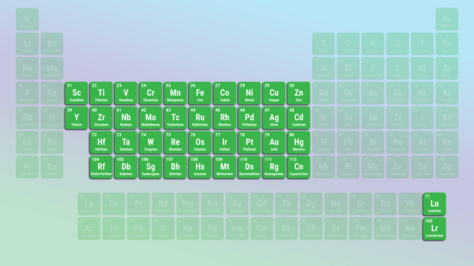
Task: Click the Zinc (Zn) element tile
Action: tap(299, 93)
